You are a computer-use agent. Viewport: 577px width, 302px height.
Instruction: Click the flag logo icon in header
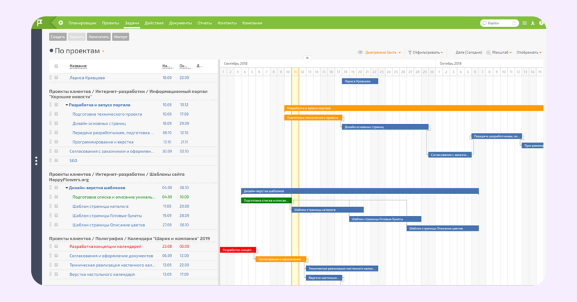pyautogui.click(x=40, y=23)
